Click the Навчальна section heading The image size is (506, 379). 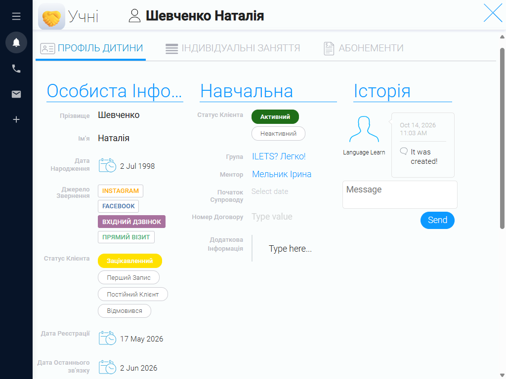pyautogui.click(x=247, y=91)
